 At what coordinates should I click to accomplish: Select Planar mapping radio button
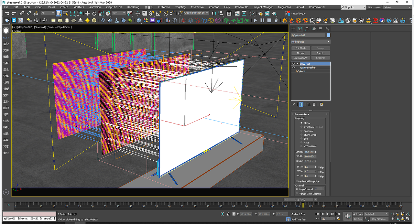[302, 123]
